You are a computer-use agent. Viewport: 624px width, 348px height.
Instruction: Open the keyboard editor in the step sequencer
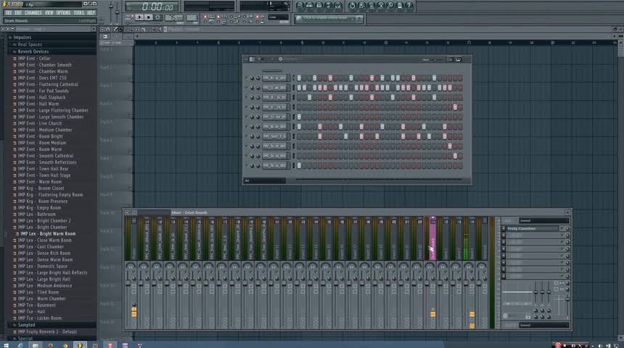tap(458, 59)
